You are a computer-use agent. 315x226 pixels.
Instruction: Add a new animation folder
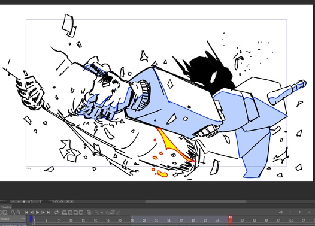coord(65,212)
